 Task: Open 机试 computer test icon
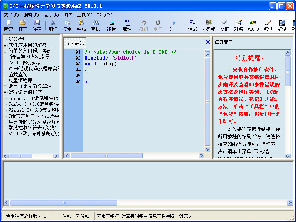point(282,26)
